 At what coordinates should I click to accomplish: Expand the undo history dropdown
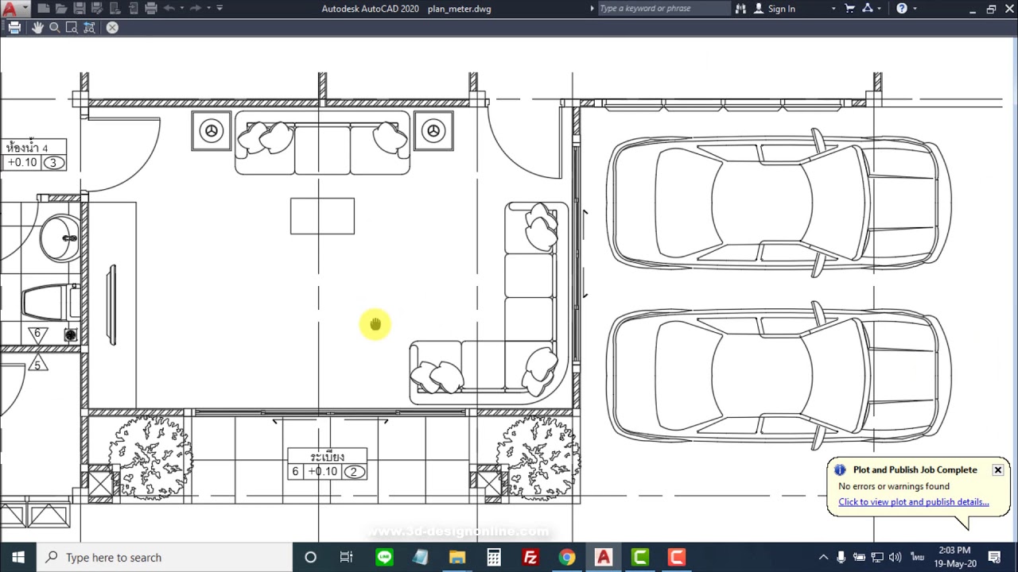tap(181, 8)
